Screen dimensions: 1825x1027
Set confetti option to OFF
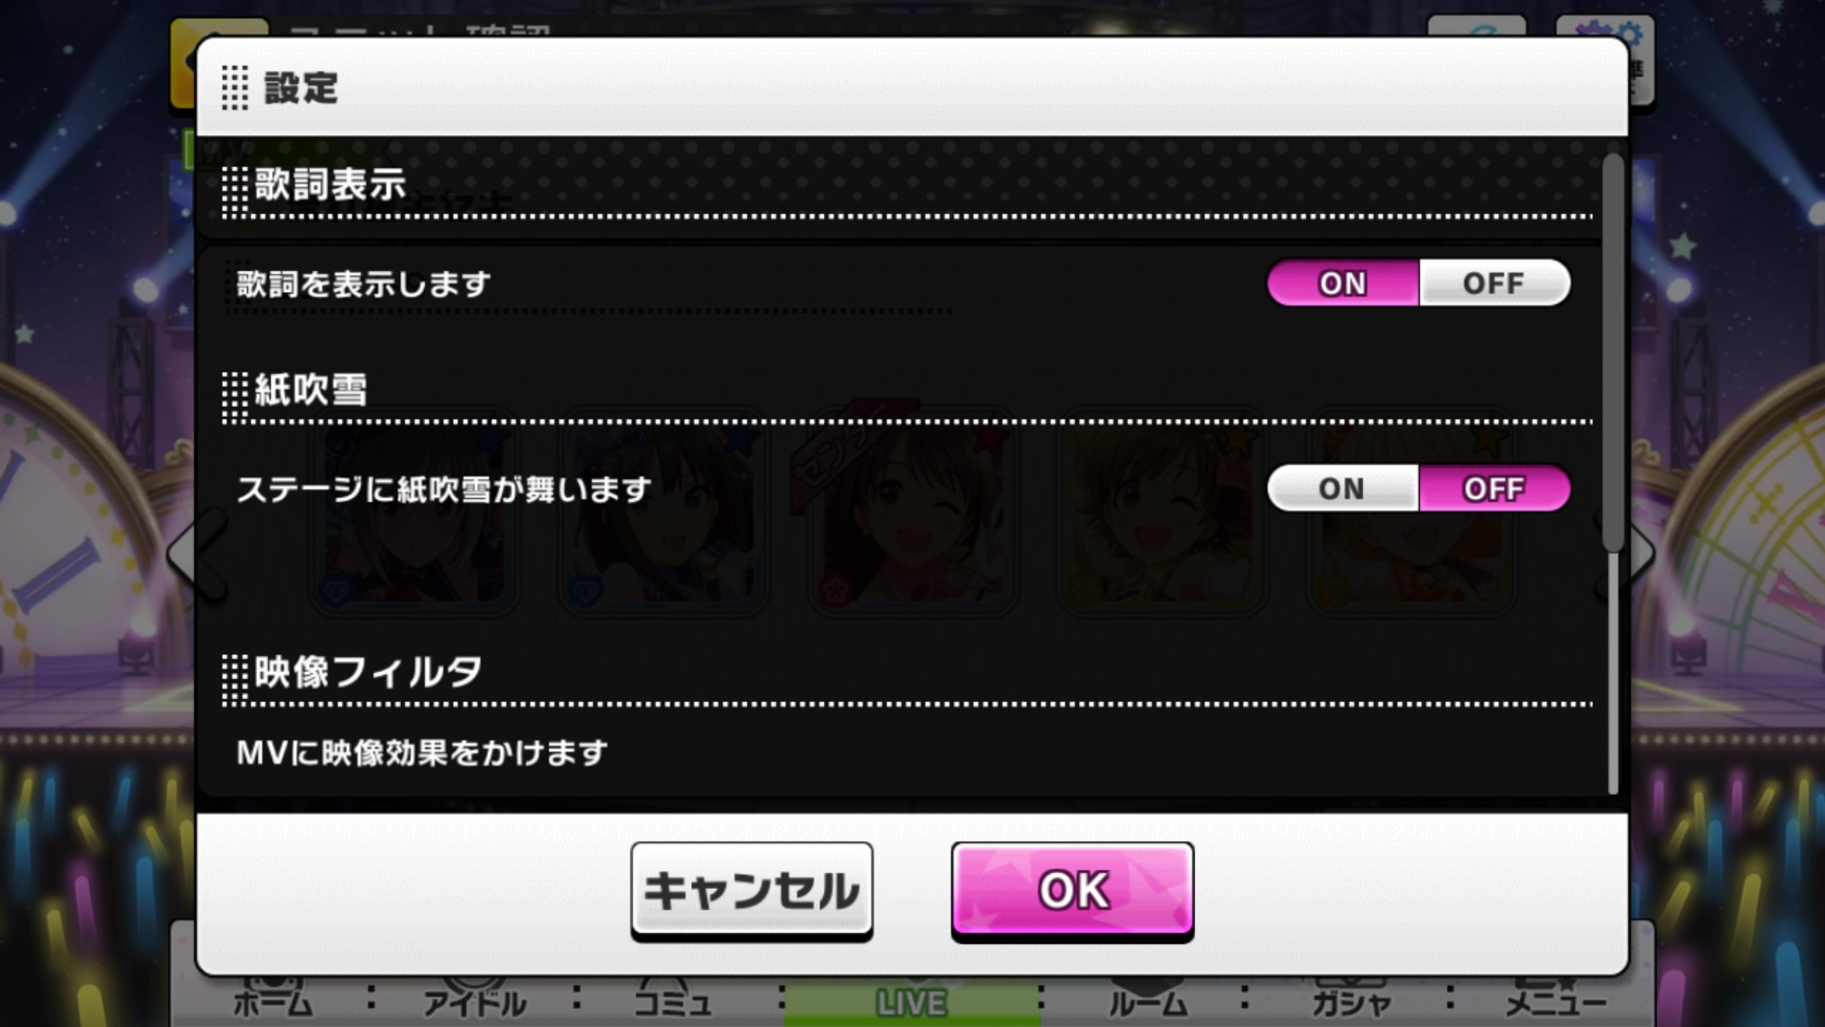tap(1494, 488)
